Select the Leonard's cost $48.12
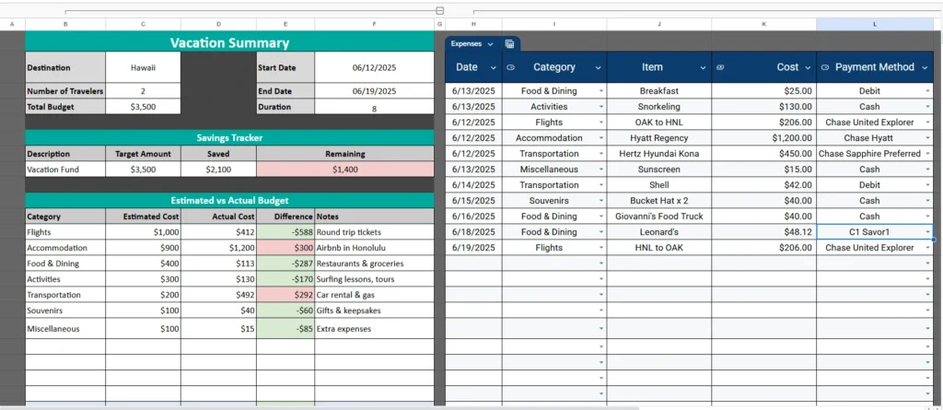This screenshot has width=943, height=410. pos(763,232)
